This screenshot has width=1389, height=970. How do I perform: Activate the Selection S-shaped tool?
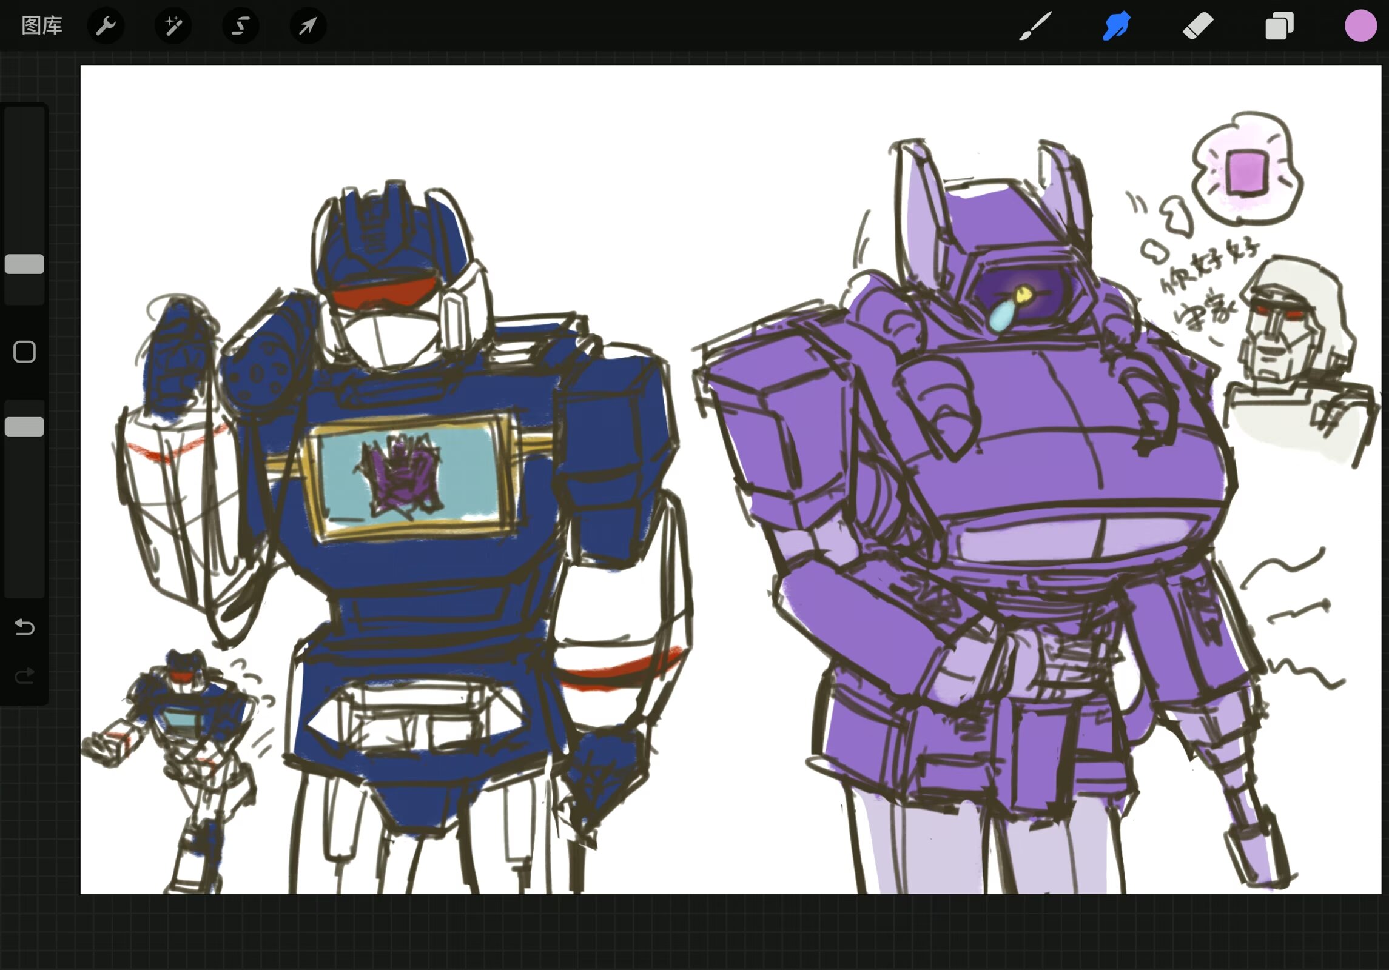(x=241, y=25)
